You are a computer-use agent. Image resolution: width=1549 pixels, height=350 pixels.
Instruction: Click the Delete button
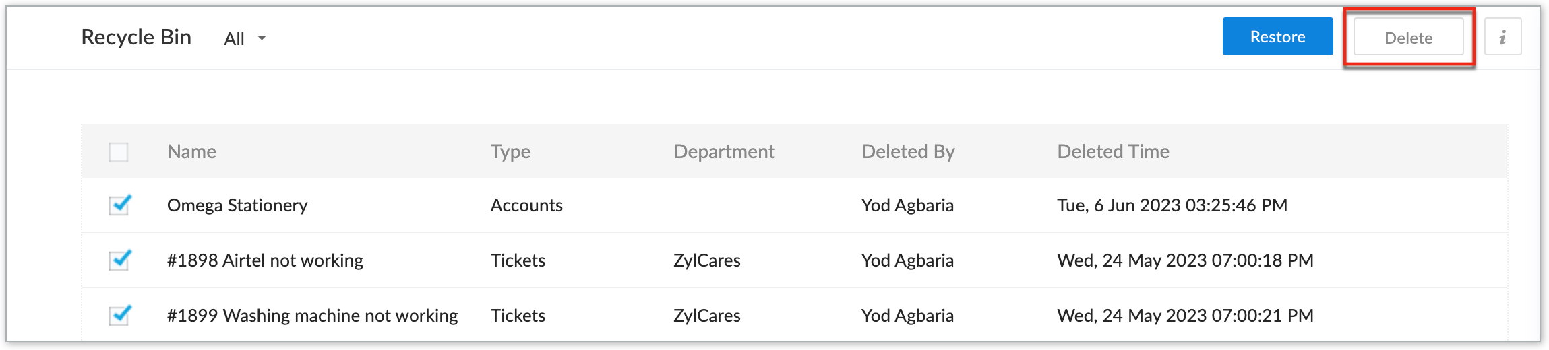1408,38
